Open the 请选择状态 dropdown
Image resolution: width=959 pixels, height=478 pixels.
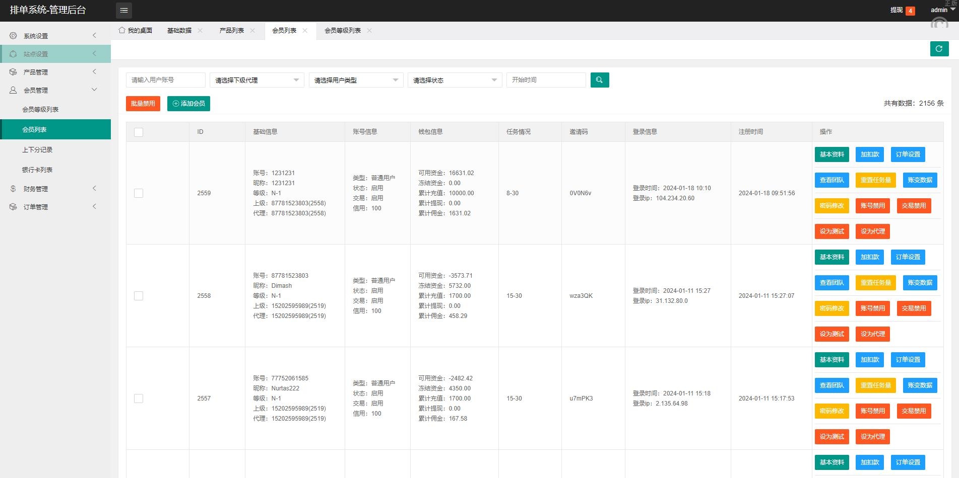[x=455, y=80]
